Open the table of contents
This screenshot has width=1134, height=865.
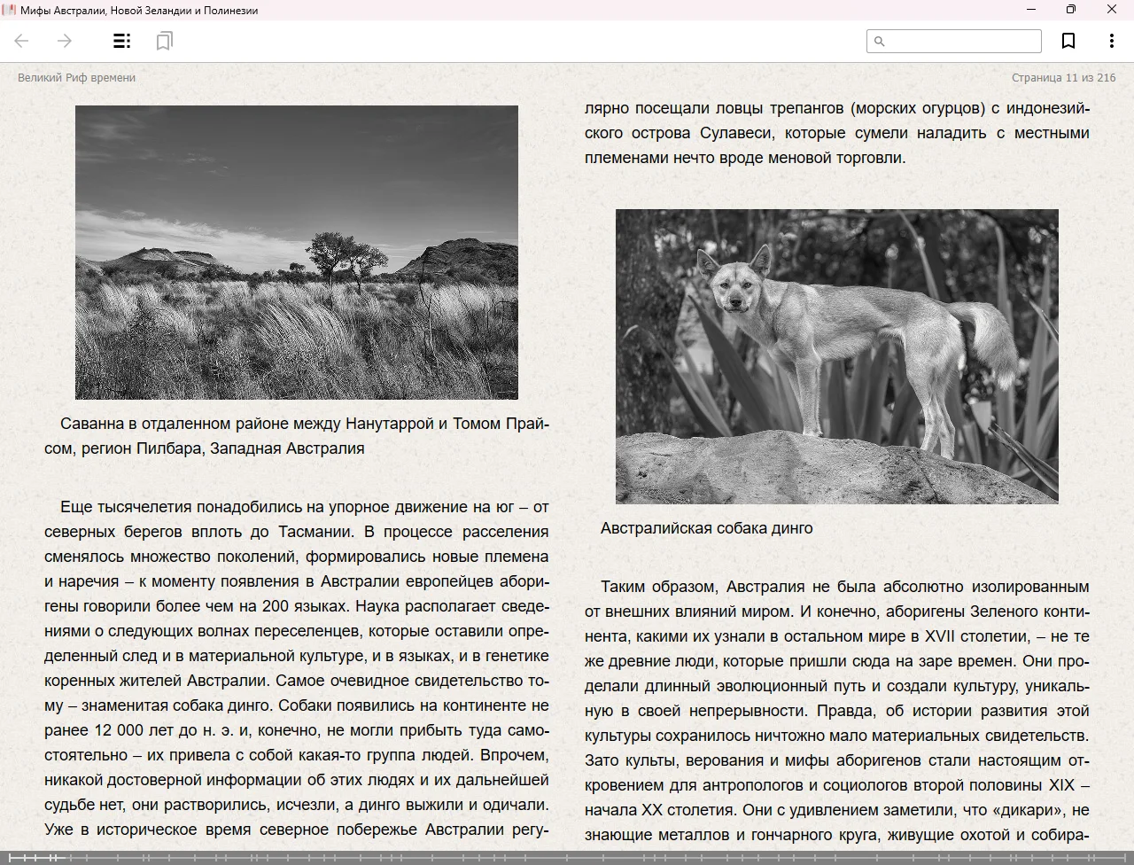tap(122, 41)
